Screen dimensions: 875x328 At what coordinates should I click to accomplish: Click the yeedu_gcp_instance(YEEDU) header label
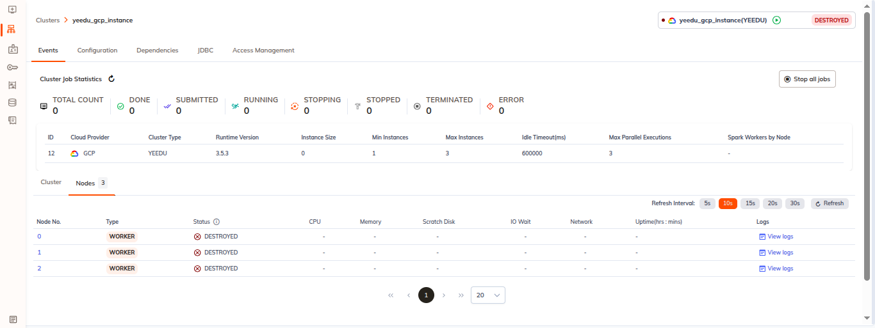723,20
